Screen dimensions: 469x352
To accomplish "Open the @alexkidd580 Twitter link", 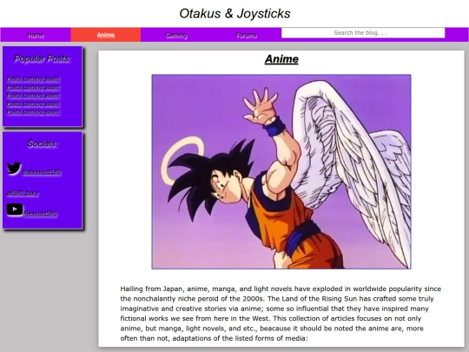I will [42, 172].
